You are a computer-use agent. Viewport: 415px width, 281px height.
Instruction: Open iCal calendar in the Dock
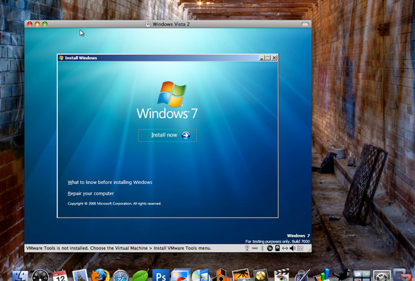(x=60, y=275)
